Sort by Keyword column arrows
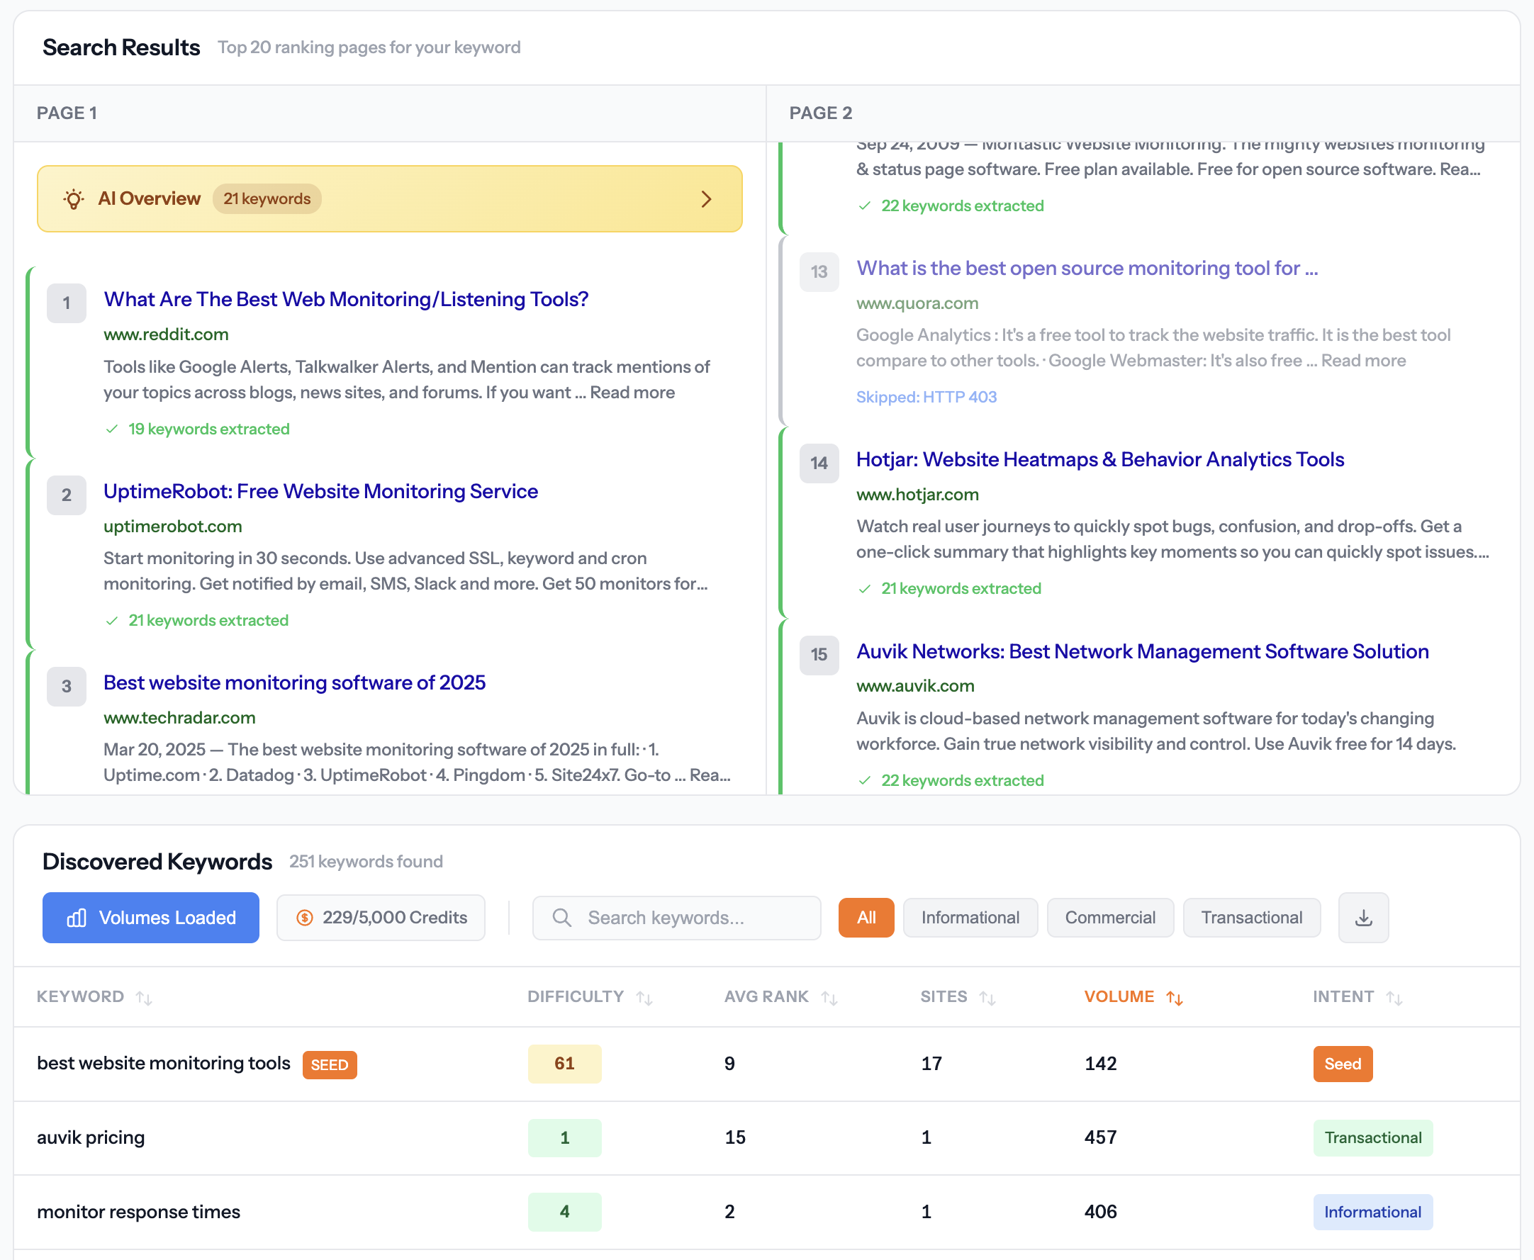 coord(144,998)
